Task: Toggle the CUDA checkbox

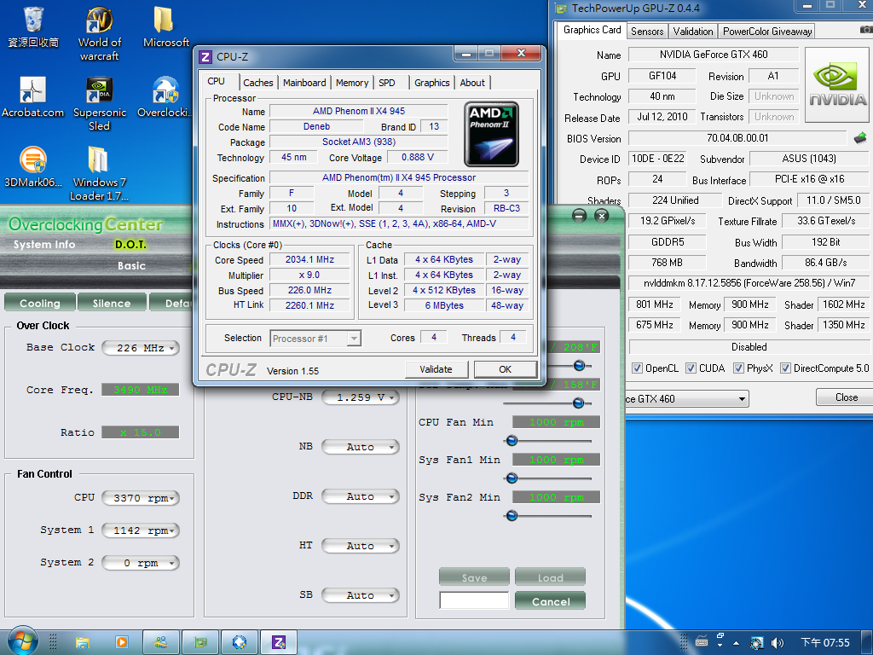Action: tap(691, 368)
